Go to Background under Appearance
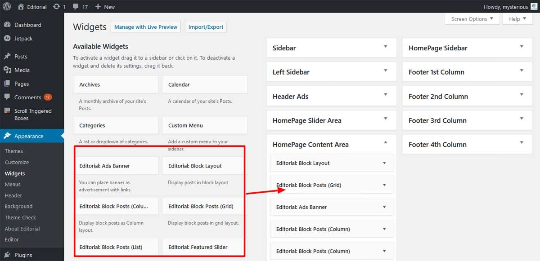Screen dimensions: 540x261 18,207
